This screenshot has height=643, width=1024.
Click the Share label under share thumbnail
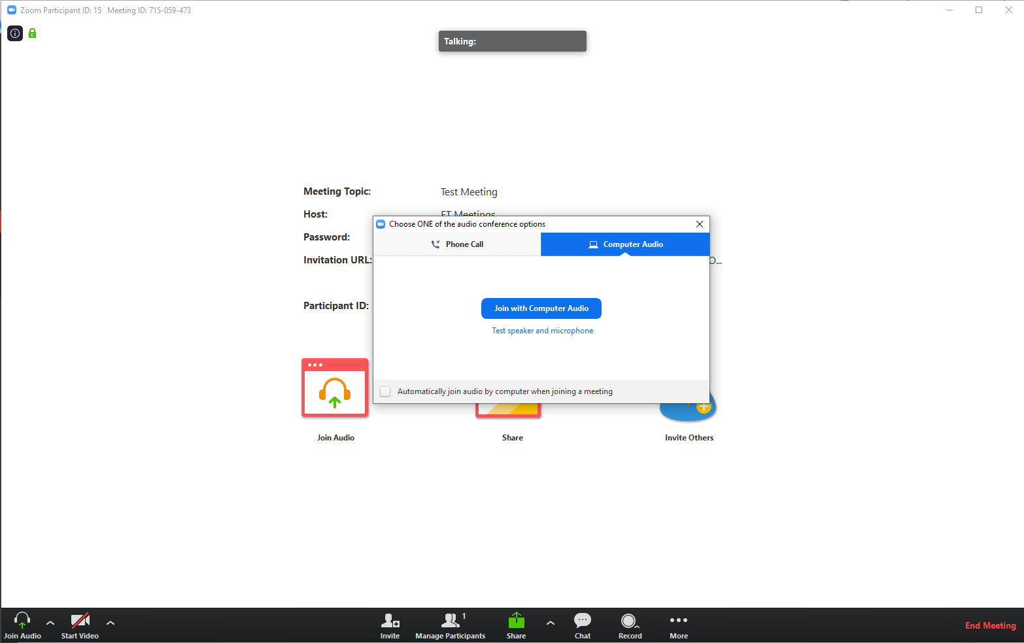(513, 438)
